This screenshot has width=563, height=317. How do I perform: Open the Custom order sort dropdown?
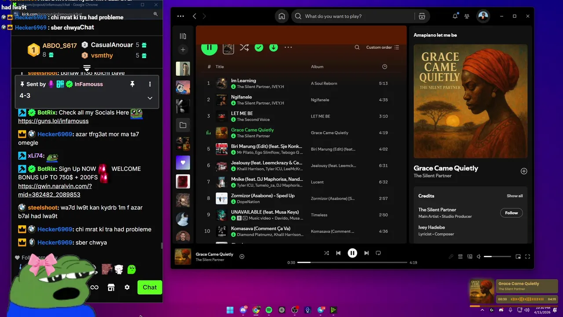[382, 48]
